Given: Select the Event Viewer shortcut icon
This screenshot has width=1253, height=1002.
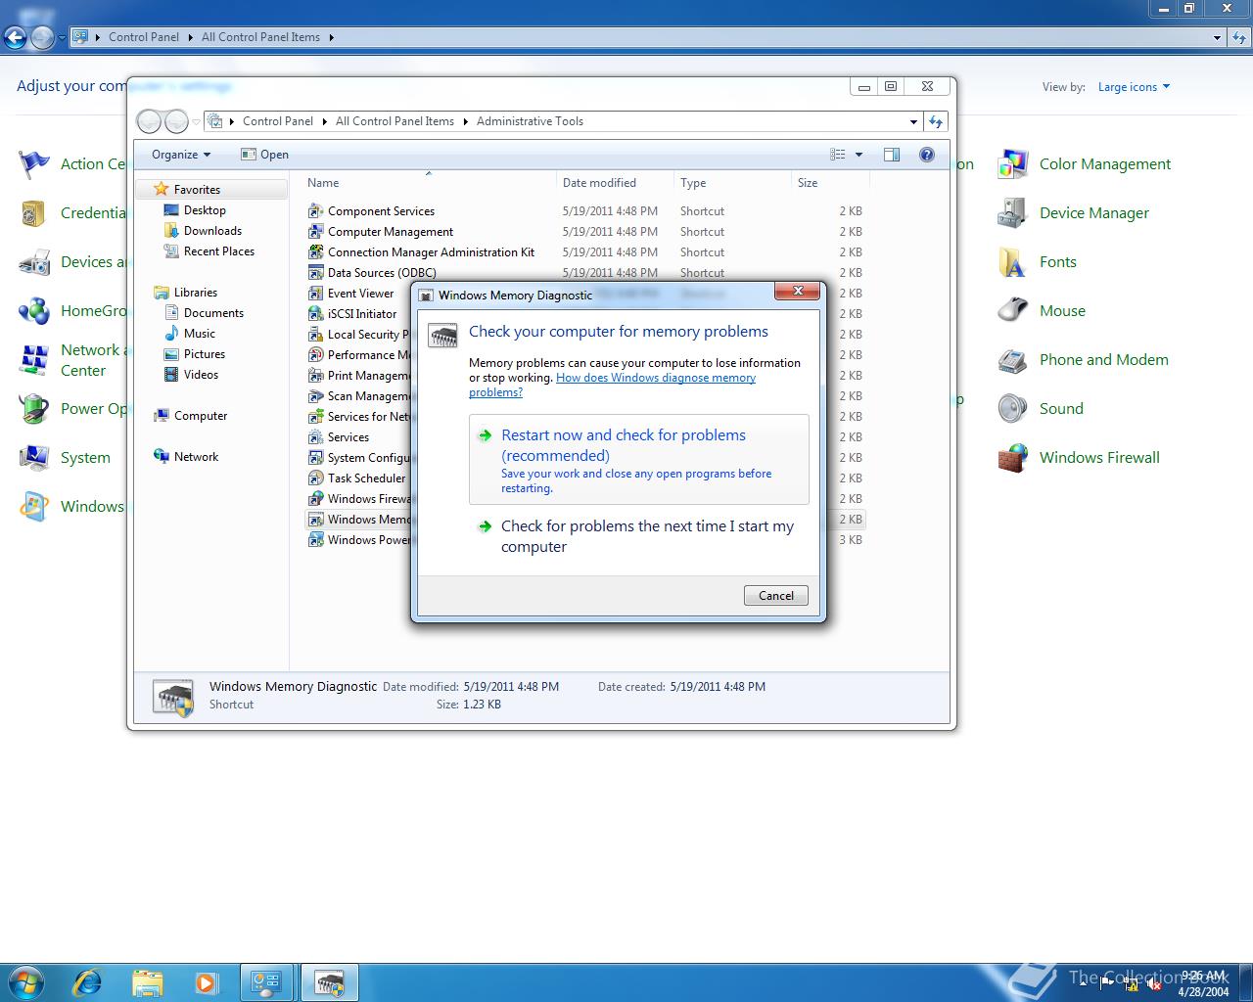Looking at the screenshot, I should pos(315,294).
